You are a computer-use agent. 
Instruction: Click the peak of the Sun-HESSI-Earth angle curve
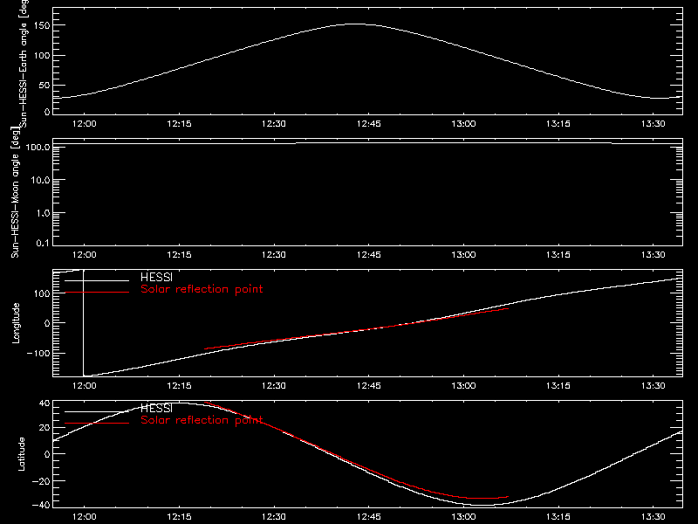(355, 24)
